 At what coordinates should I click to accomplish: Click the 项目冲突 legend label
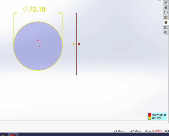pyautogui.click(x=157, y=118)
